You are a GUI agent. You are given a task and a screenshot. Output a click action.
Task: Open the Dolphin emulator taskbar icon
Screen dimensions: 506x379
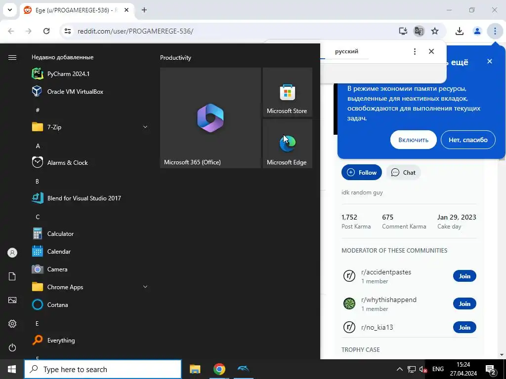click(243, 369)
